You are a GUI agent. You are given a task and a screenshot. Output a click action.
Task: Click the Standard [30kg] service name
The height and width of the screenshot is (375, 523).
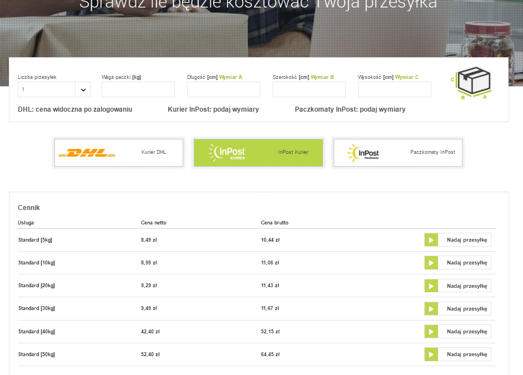coord(36,308)
